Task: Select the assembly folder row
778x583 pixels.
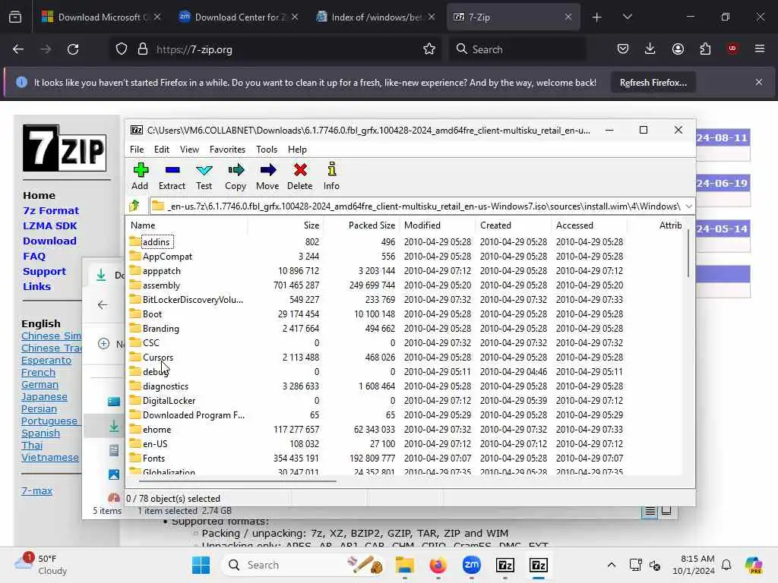Action: point(405,285)
